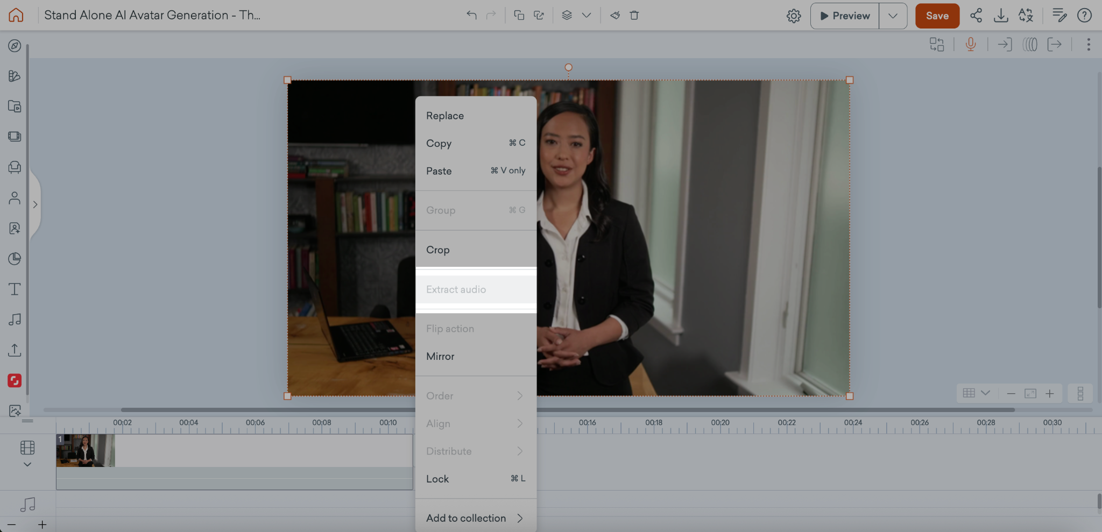
Task: Click the help question mark icon
Action: pos(1084,16)
